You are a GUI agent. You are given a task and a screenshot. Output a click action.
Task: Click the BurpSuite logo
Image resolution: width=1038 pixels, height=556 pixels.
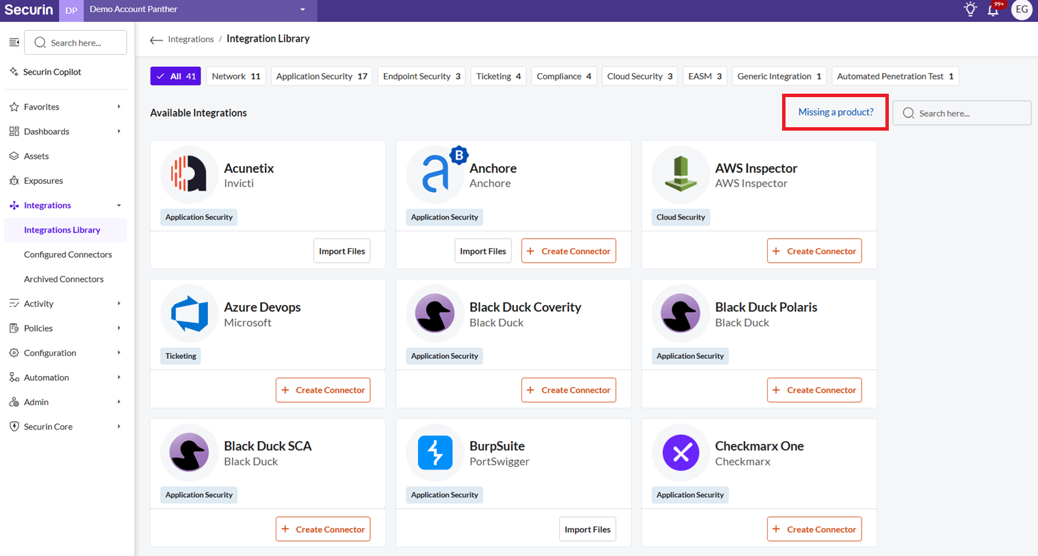click(x=435, y=453)
